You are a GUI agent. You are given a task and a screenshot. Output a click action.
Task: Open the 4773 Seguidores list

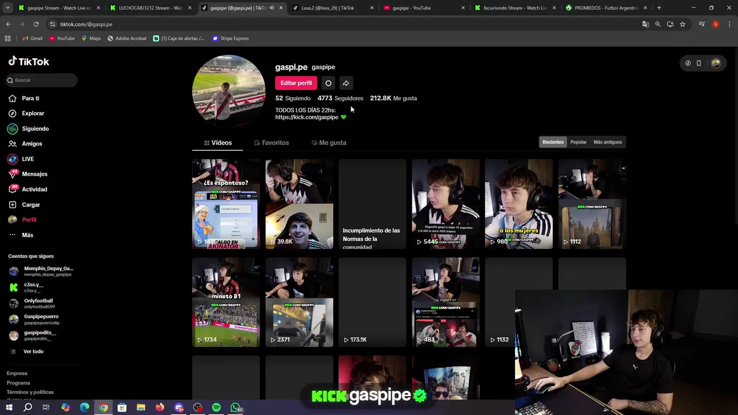pos(340,98)
